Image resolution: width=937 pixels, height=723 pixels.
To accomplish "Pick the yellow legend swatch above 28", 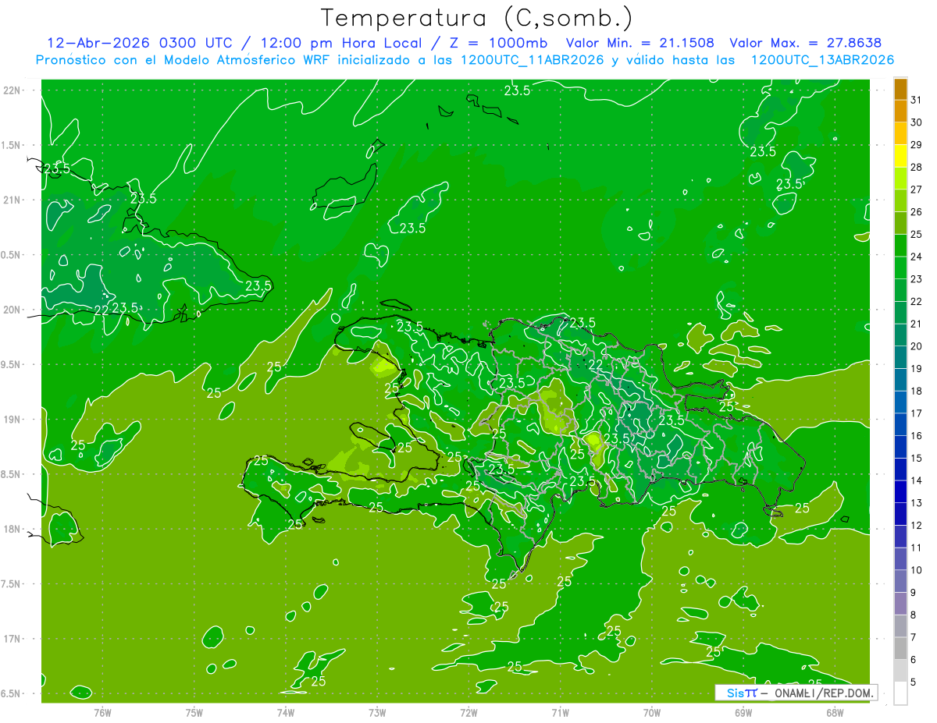I will pos(900,156).
